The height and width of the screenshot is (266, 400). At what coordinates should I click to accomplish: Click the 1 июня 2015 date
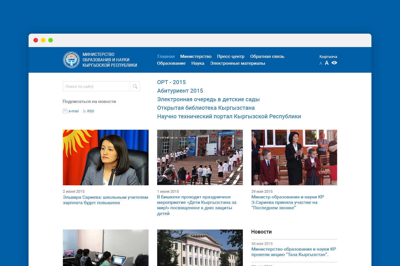coord(168,191)
